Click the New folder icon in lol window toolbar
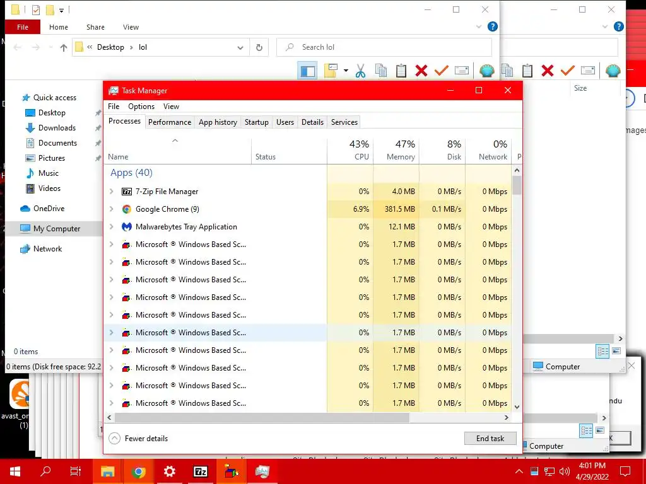The image size is (646, 484). pos(331,71)
